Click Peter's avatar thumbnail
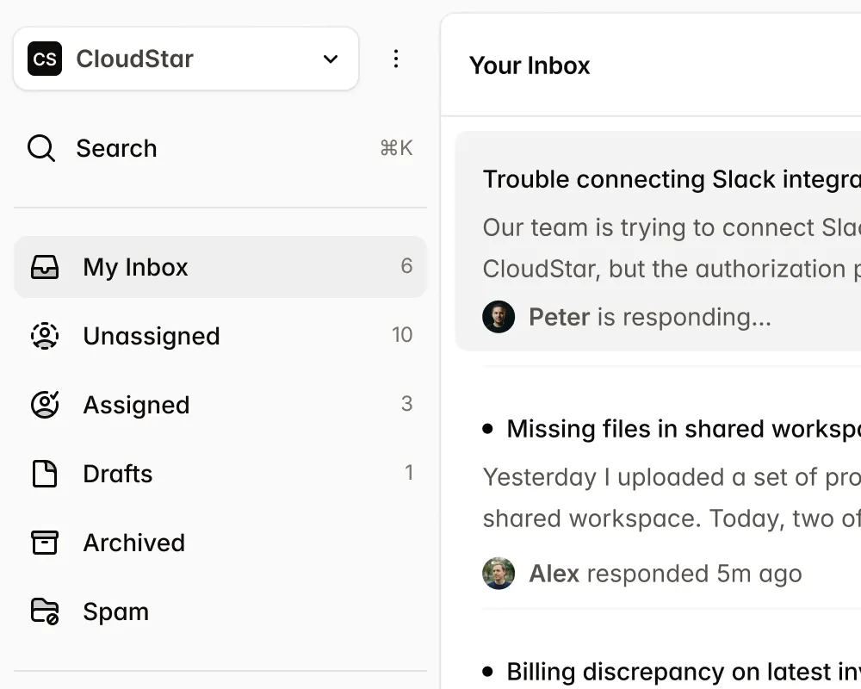The height and width of the screenshot is (689, 861). click(499, 317)
